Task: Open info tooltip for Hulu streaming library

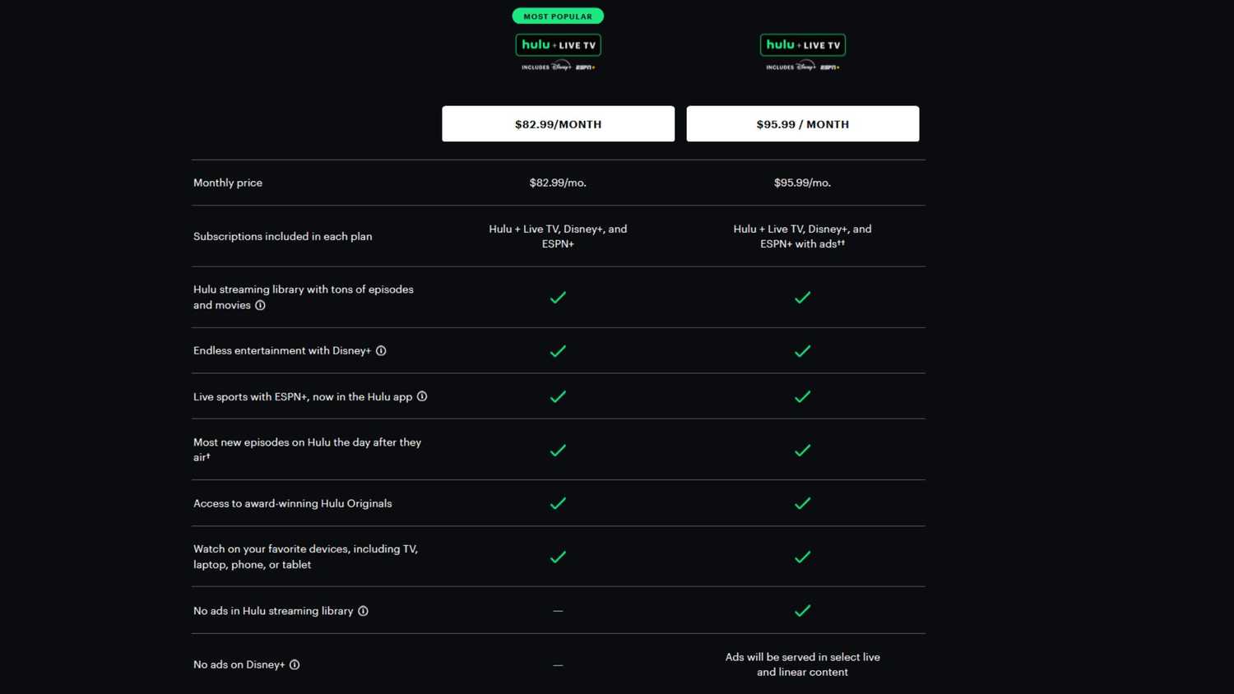Action: click(260, 305)
